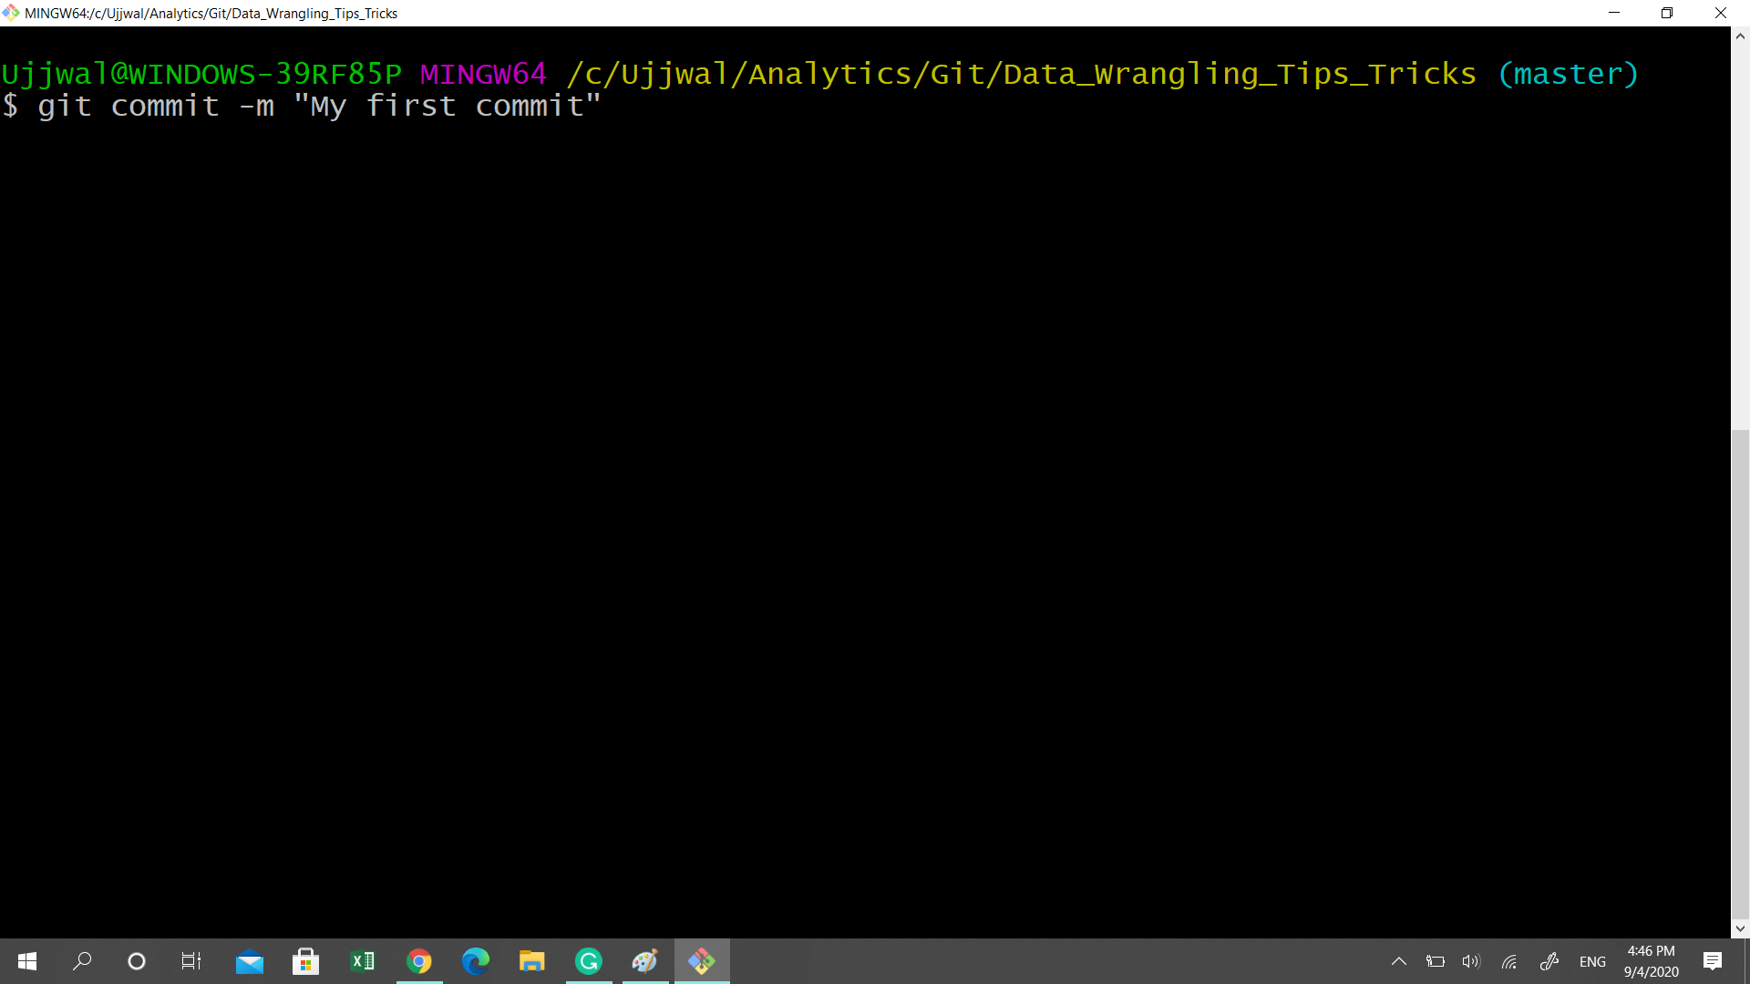Open the Mail app from taskbar
This screenshot has width=1750, height=984.
(249, 961)
